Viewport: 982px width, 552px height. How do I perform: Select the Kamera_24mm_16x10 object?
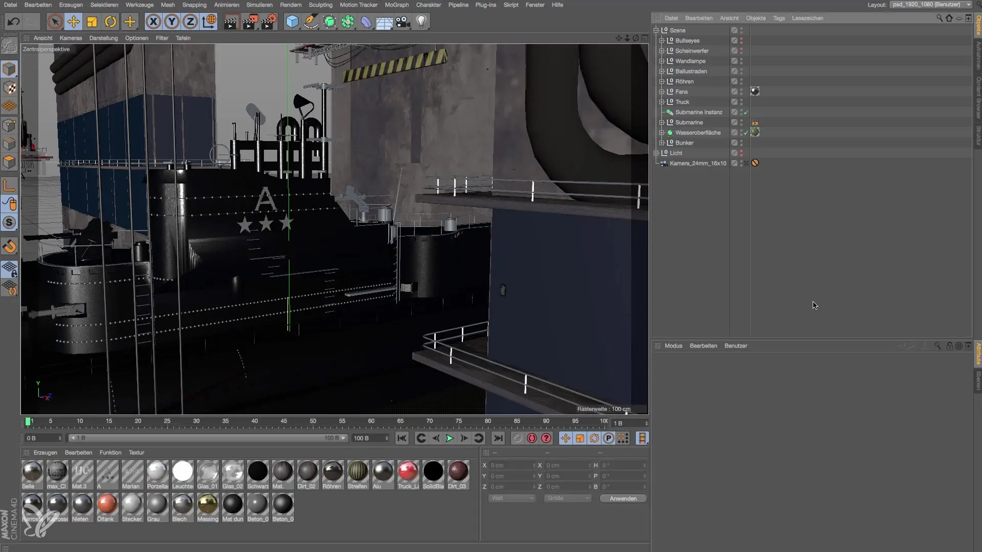click(x=698, y=163)
